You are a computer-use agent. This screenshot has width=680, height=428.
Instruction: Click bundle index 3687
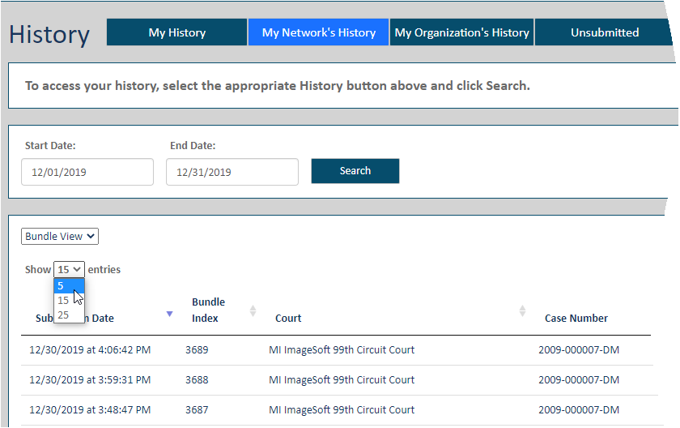point(197,410)
